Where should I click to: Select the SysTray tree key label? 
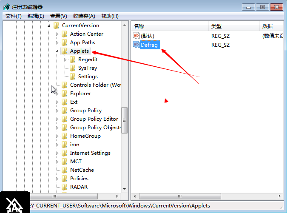(88, 68)
